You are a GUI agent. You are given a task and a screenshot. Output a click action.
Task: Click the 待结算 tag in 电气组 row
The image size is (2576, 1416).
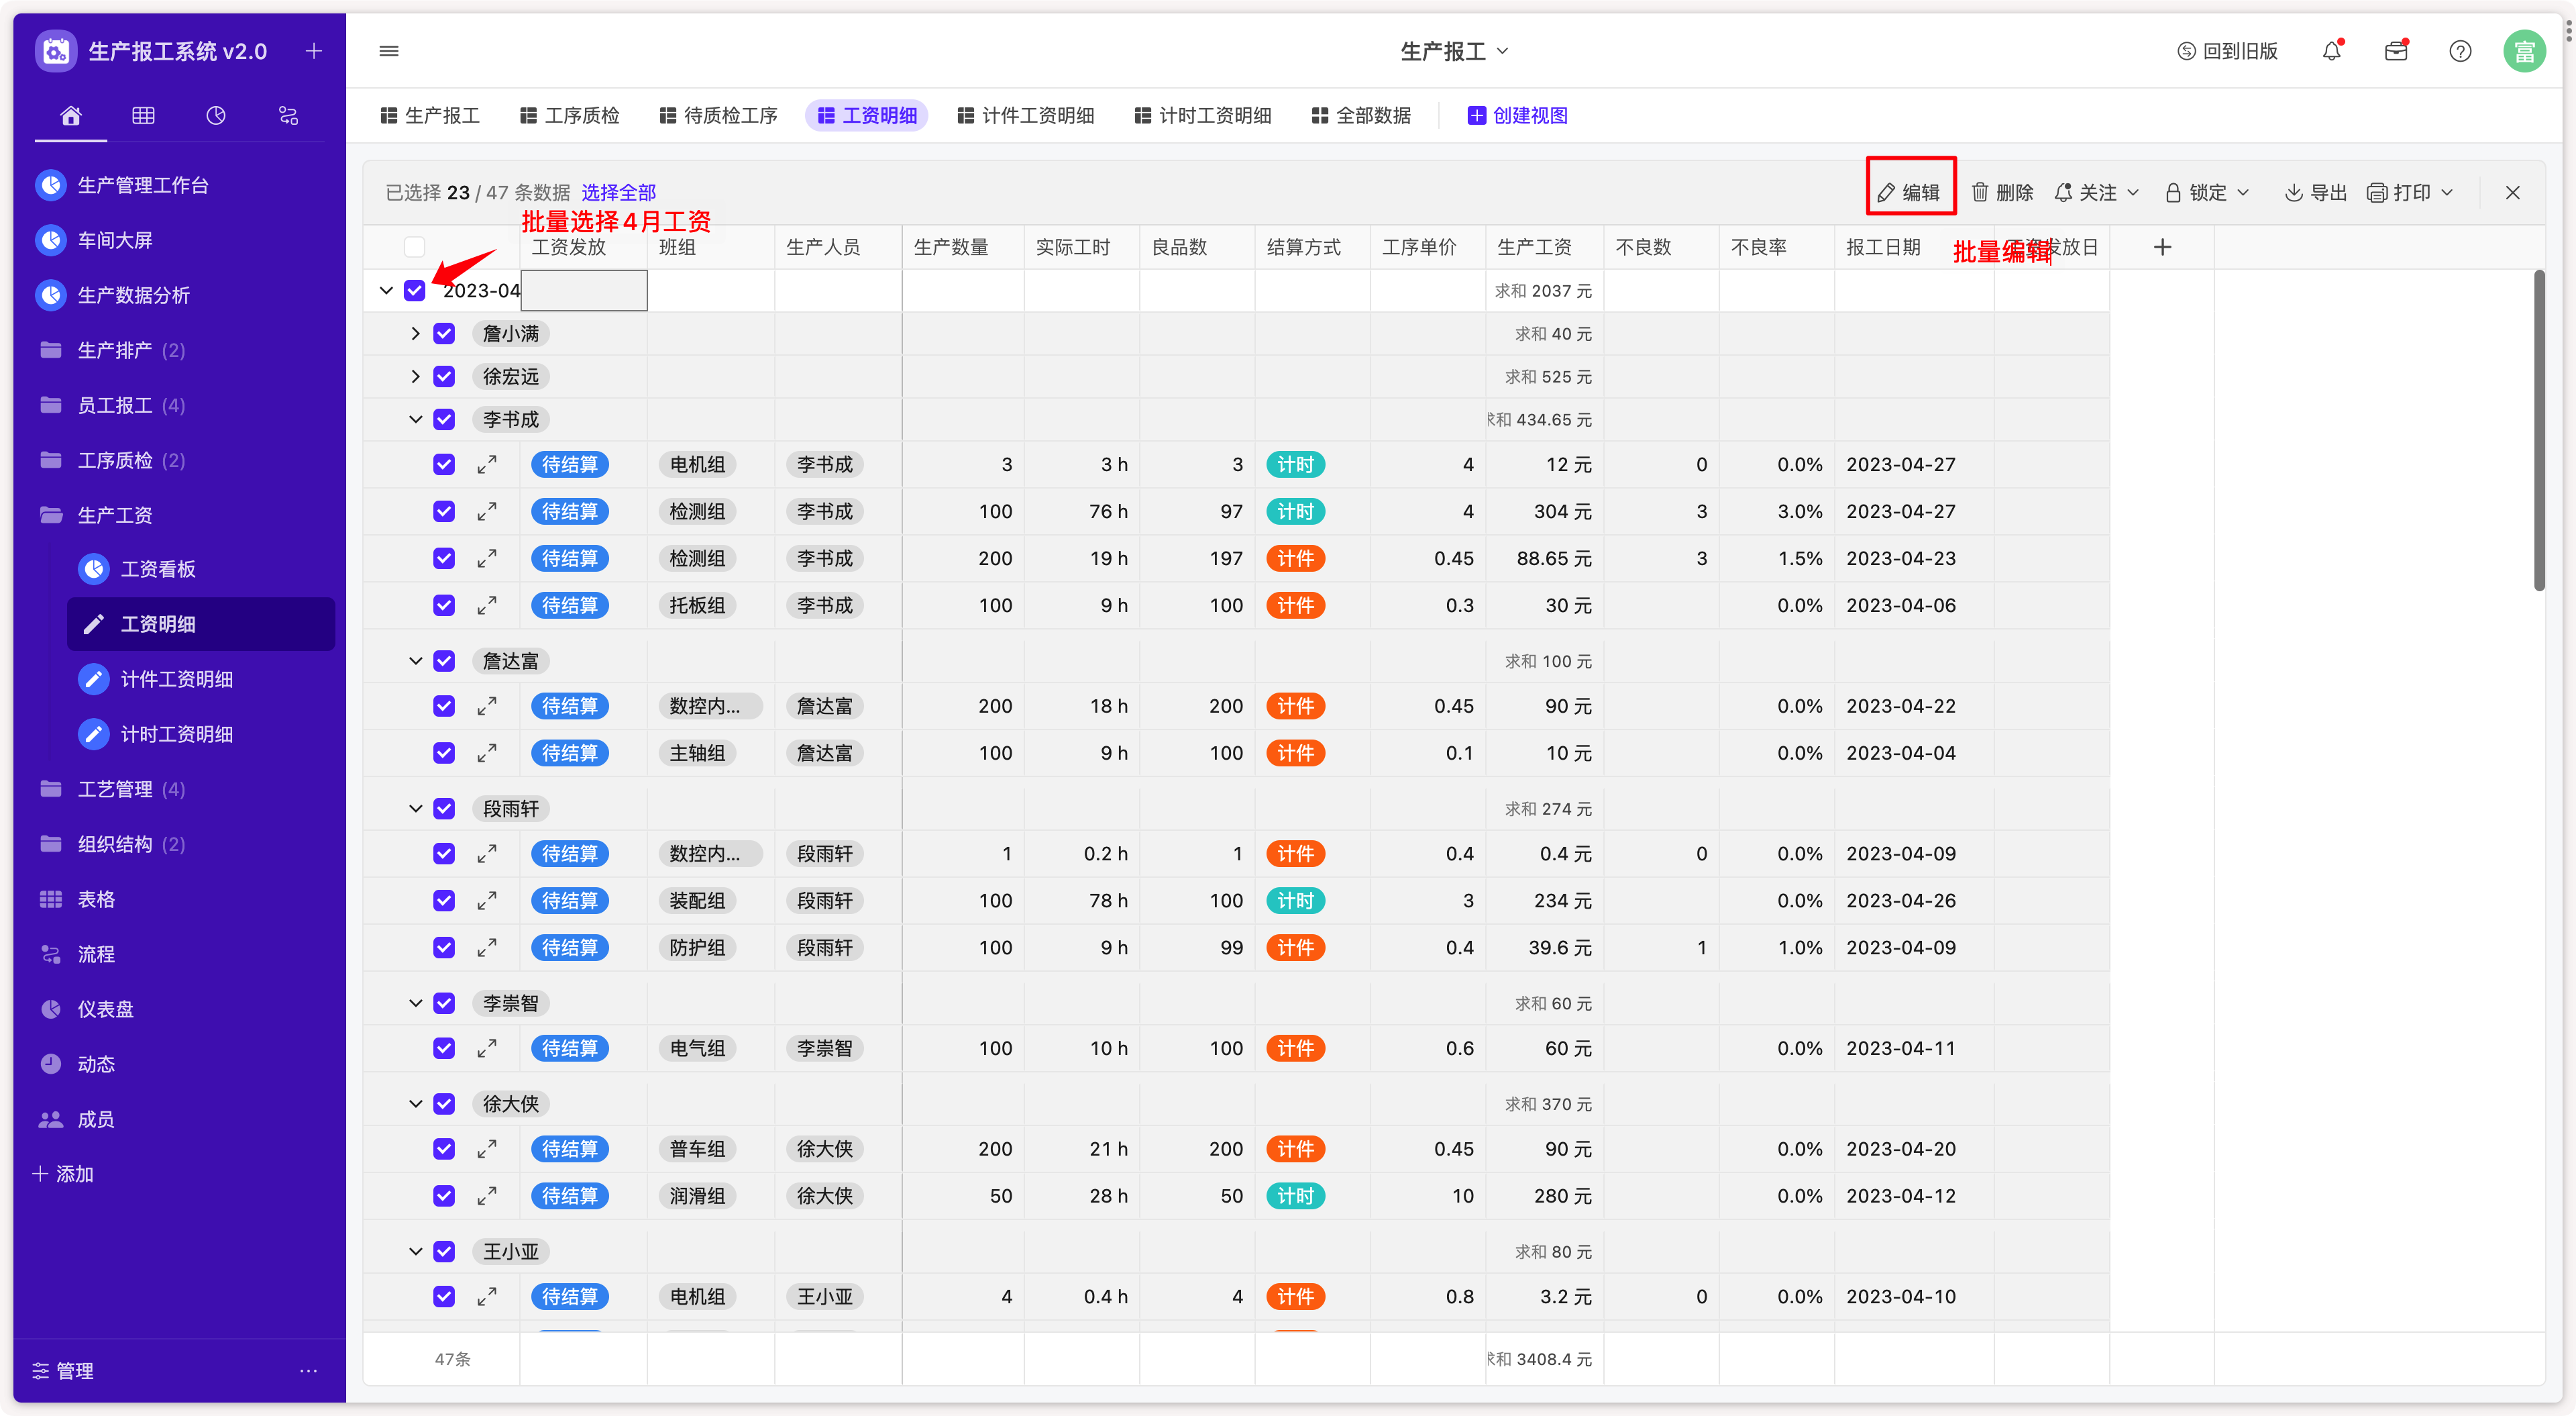coord(569,1048)
